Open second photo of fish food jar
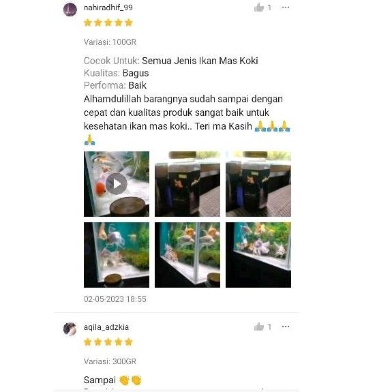The image size is (392, 392). (x=187, y=184)
